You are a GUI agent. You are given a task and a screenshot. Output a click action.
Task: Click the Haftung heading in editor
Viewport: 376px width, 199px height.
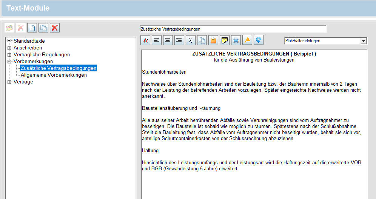[x=150, y=151]
